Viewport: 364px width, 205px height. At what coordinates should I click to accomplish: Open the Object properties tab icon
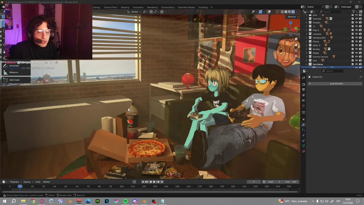coord(303,119)
